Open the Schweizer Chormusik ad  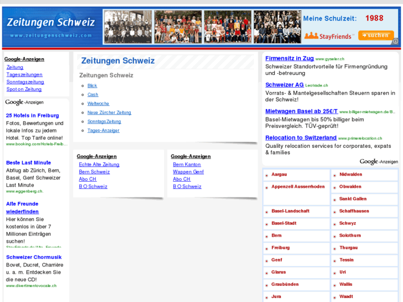tap(34, 257)
